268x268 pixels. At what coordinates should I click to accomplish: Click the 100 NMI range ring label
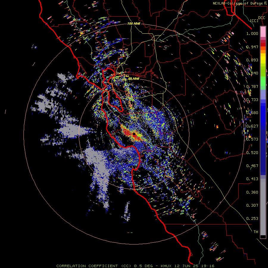pyautogui.click(x=134, y=24)
